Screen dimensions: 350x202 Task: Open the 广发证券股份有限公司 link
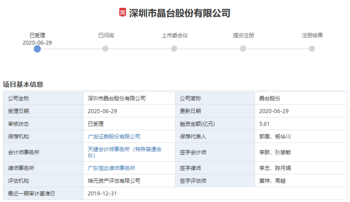114,136
